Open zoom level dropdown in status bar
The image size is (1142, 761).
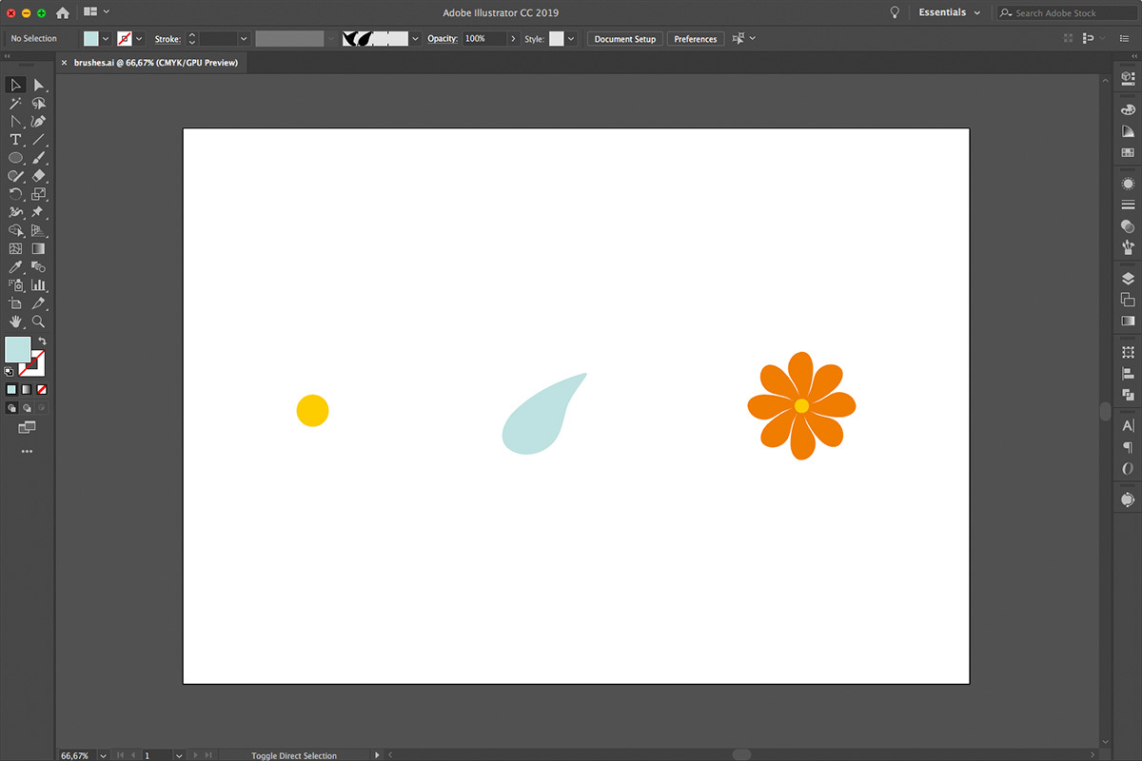pos(102,755)
